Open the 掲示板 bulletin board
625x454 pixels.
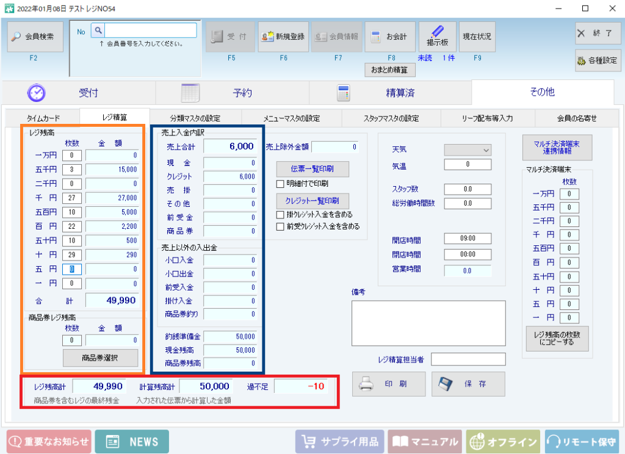click(x=437, y=37)
